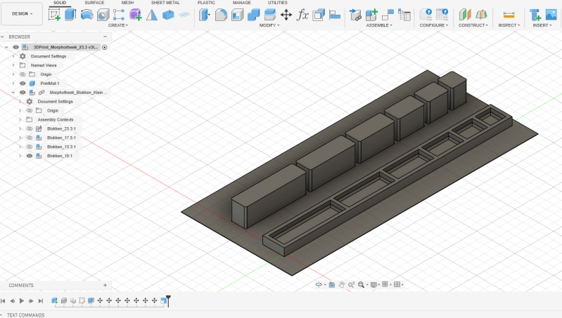This screenshot has height=318, width=562.
Task: Select the Align tool
Action: [x=335, y=15]
